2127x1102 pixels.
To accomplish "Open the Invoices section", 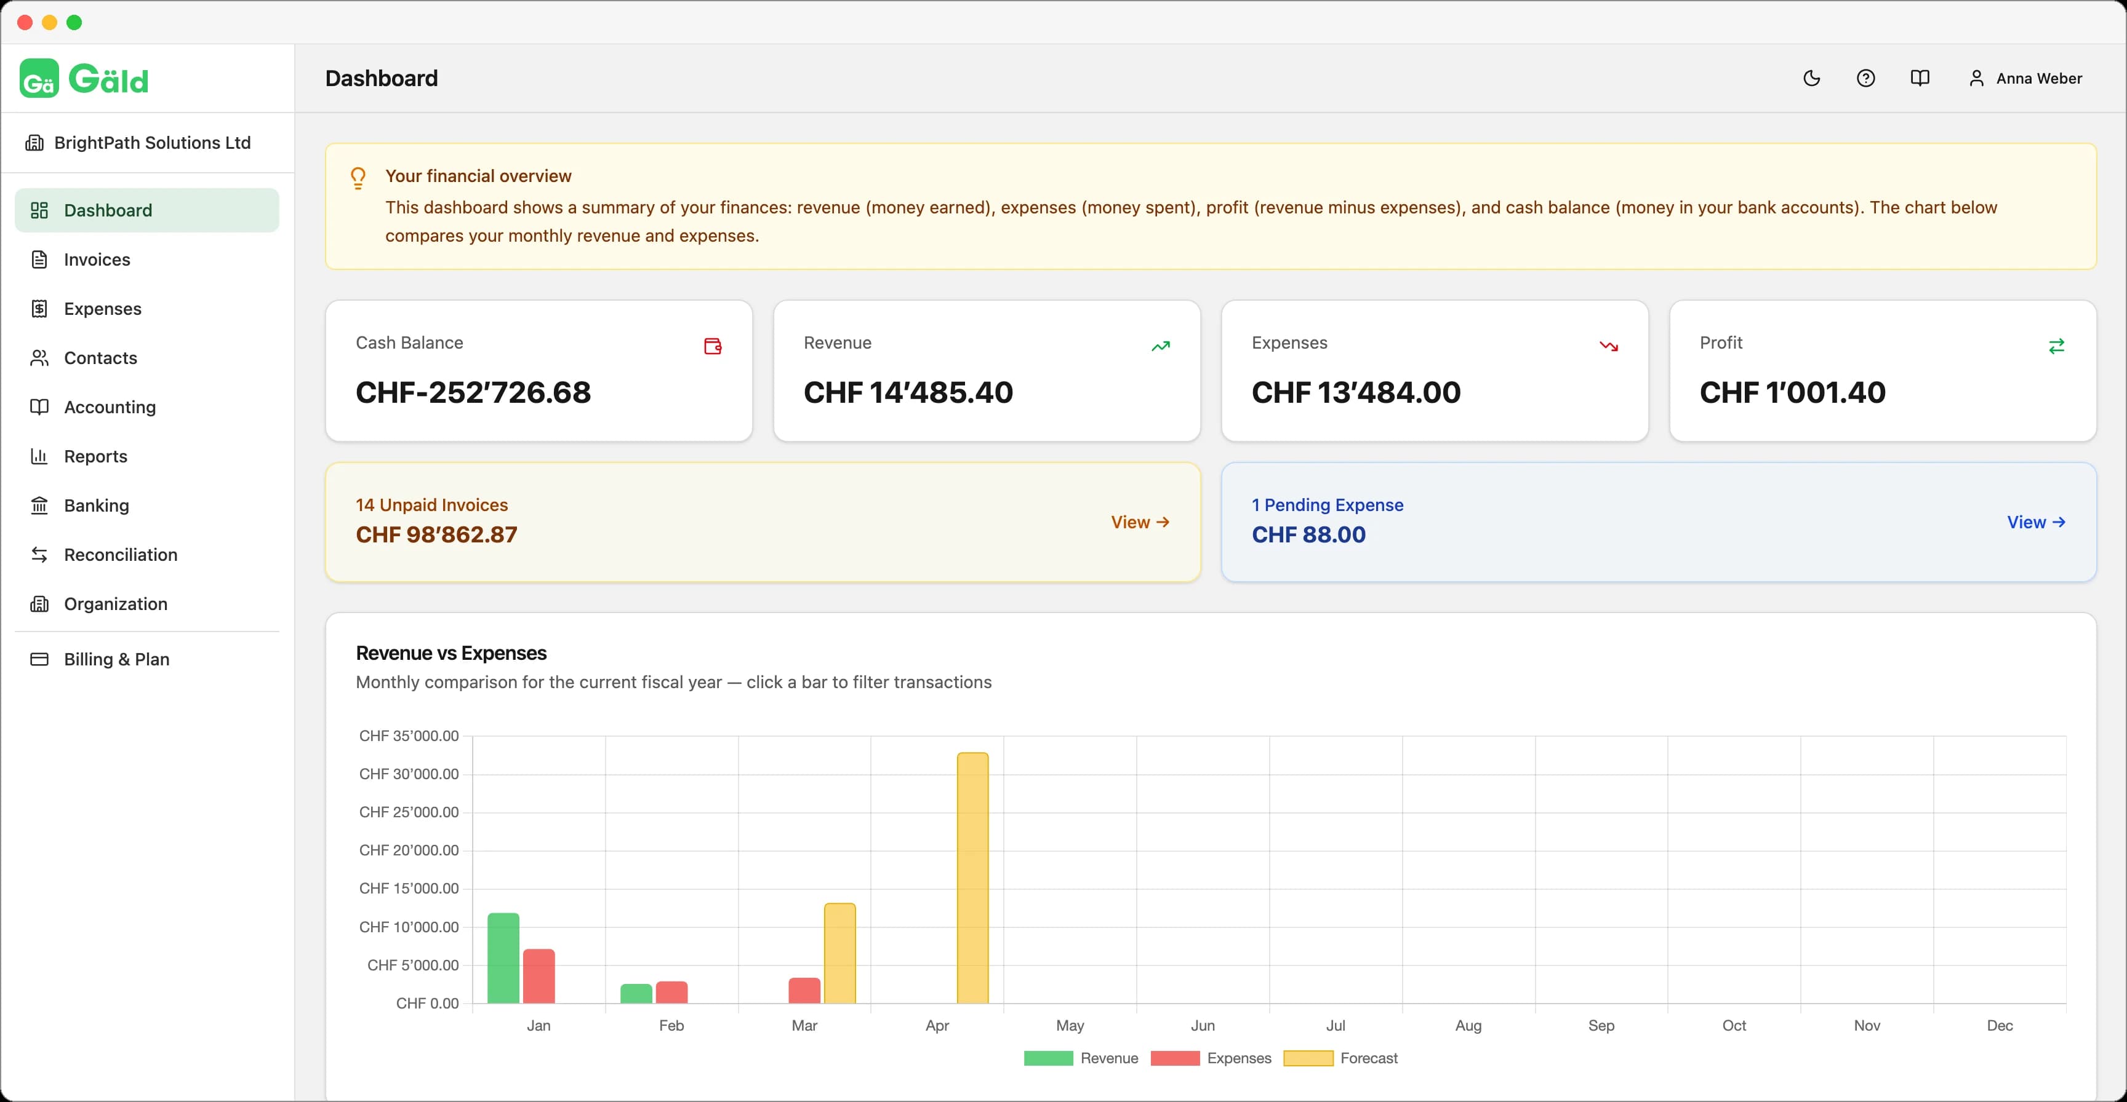I will (97, 259).
